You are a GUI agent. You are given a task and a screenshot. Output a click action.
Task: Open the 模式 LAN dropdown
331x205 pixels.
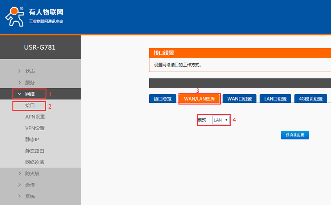point(221,120)
